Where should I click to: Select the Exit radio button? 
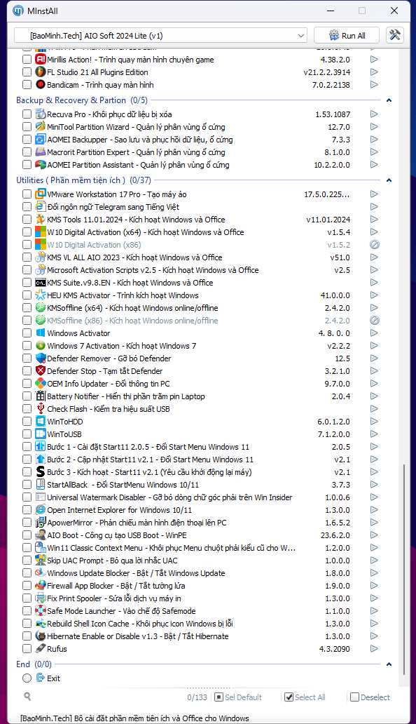tap(27, 678)
